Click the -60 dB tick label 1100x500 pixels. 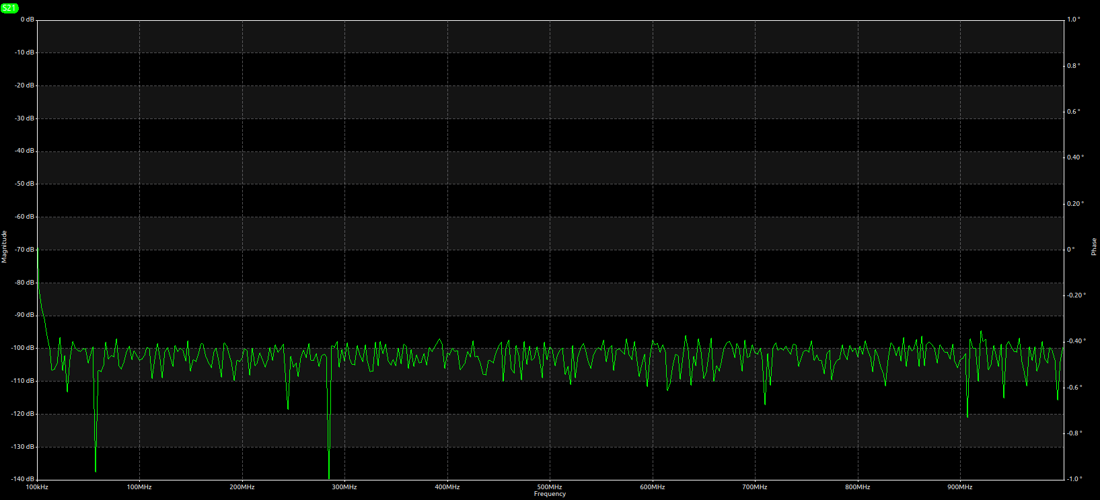point(25,217)
